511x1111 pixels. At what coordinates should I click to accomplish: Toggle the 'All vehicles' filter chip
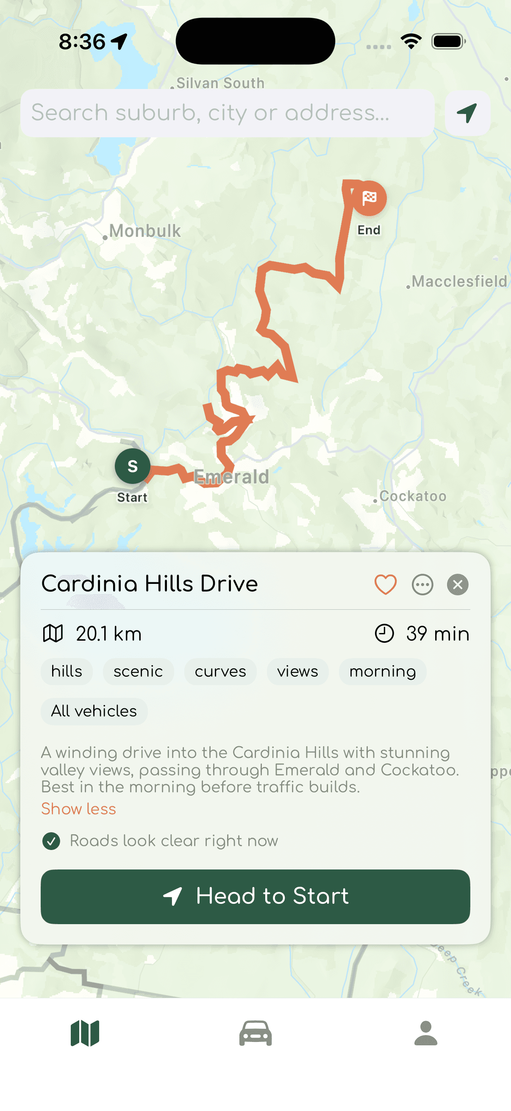[x=94, y=711]
